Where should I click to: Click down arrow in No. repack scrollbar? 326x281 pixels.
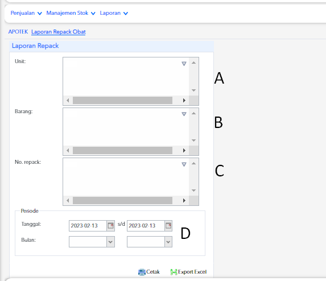click(x=194, y=191)
